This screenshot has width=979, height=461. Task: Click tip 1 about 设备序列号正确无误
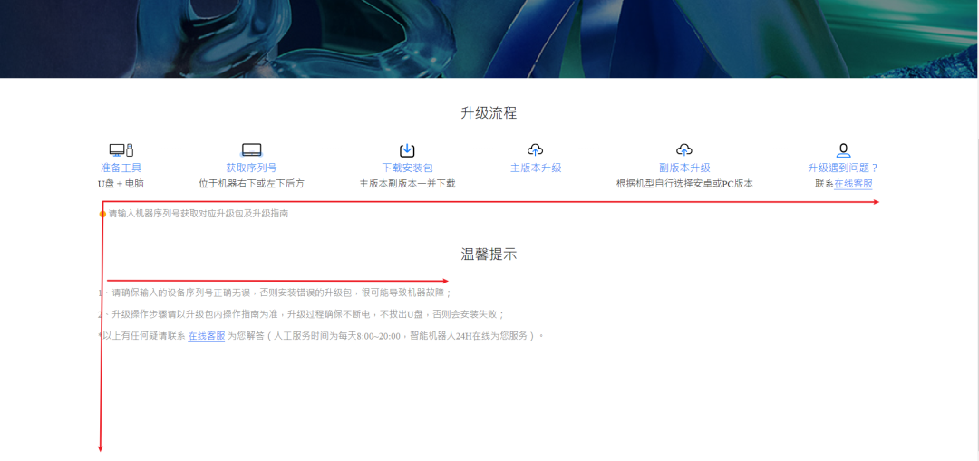point(275,293)
